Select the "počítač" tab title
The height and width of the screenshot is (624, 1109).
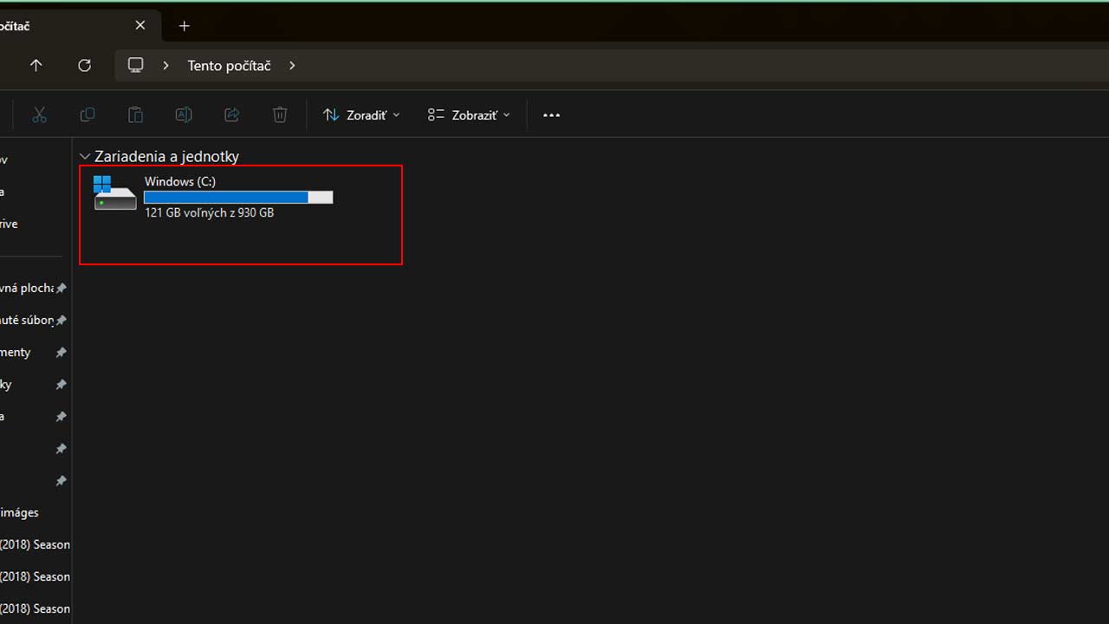click(15, 26)
